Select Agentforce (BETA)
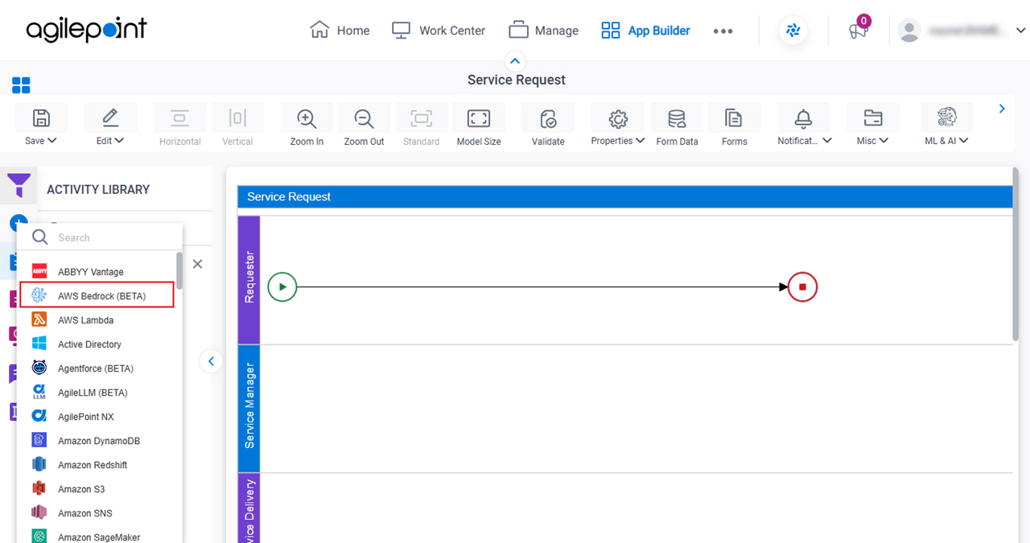 [x=97, y=368]
